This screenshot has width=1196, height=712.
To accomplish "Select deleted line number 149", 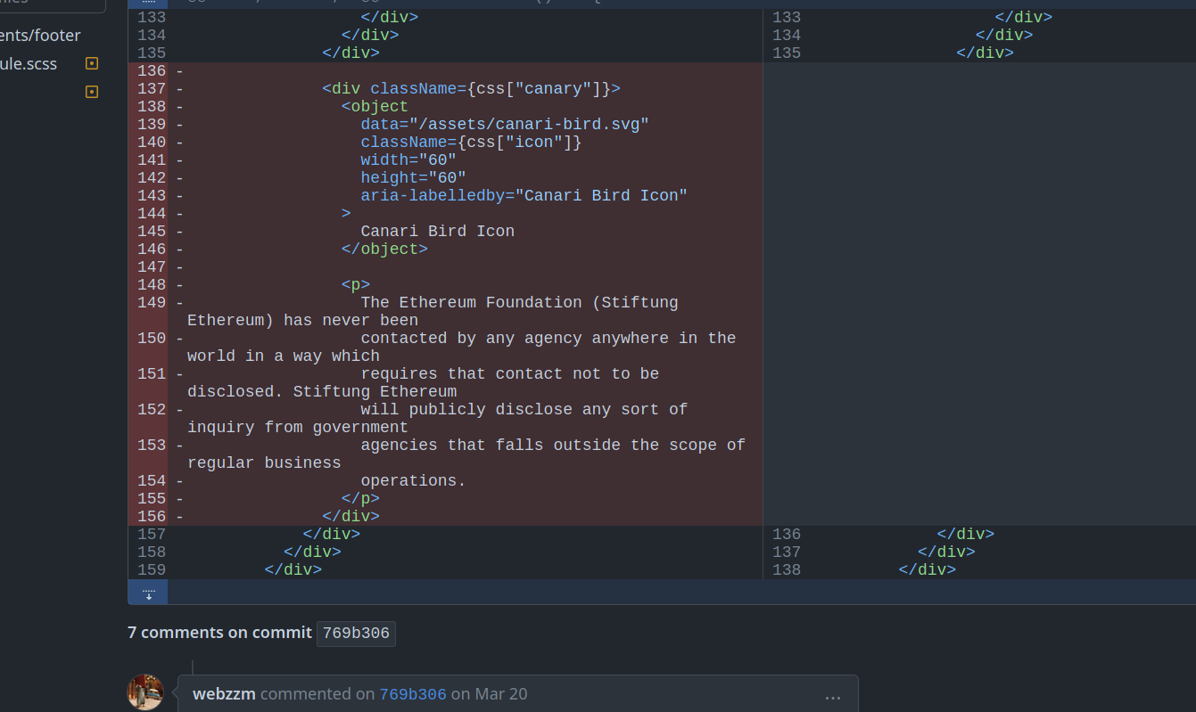I will (x=152, y=302).
